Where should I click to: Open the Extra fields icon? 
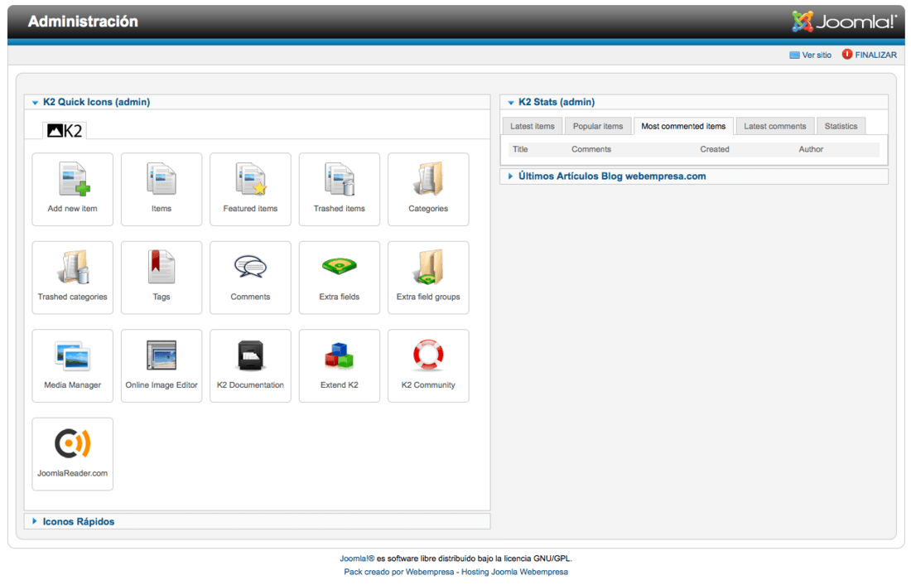(x=340, y=278)
